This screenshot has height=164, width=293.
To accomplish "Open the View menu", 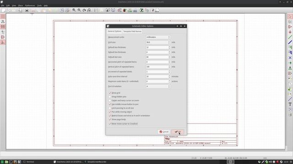I will [14, 5].
